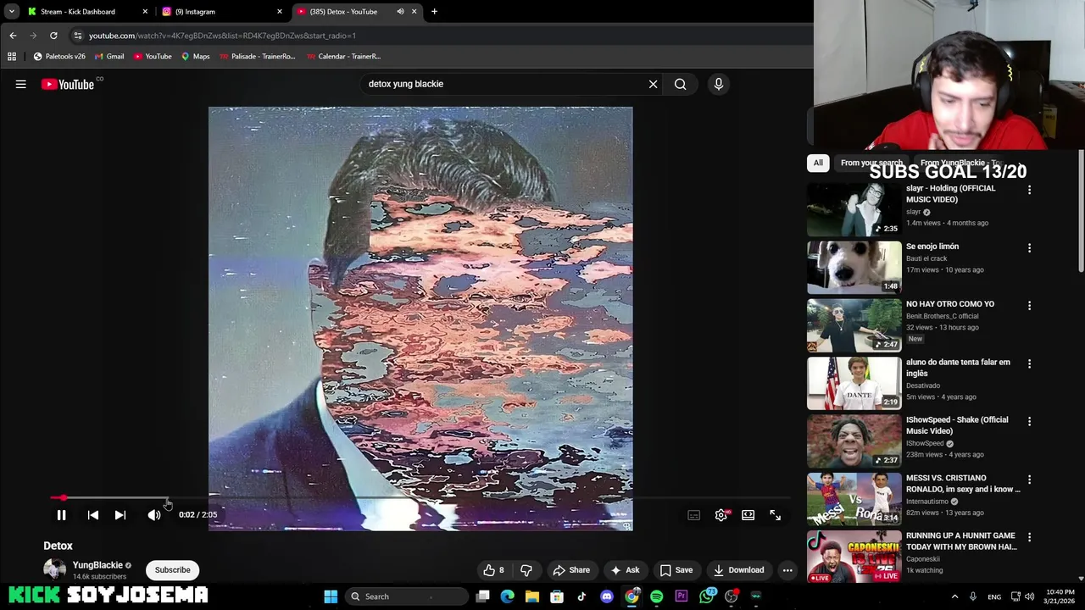Select the From your search chip
The image size is (1085, 610).
tap(871, 163)
